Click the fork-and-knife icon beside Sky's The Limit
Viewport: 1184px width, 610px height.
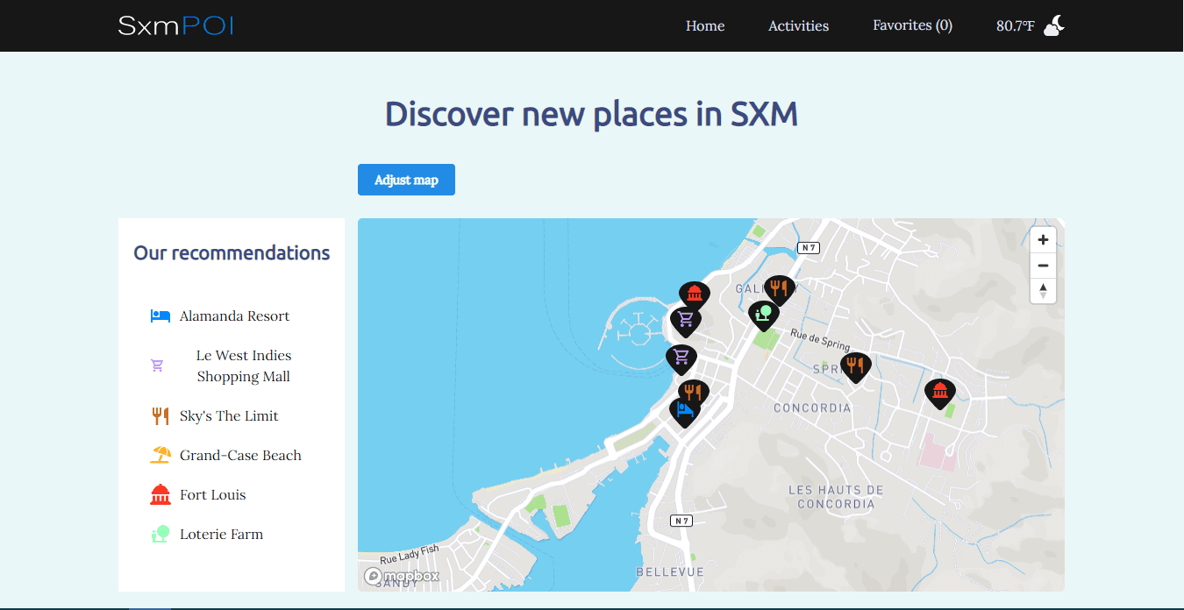click(160, 416)
